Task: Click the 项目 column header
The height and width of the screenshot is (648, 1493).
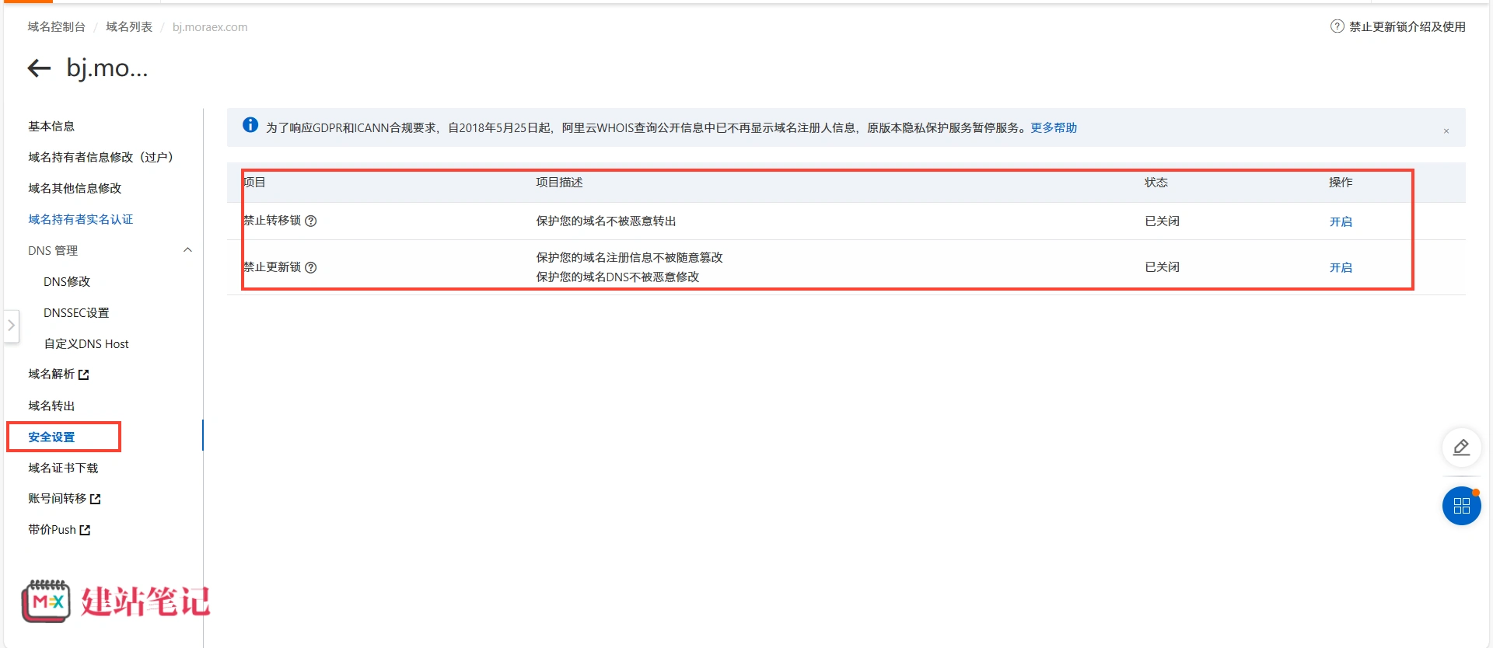Action: (254, 183)
